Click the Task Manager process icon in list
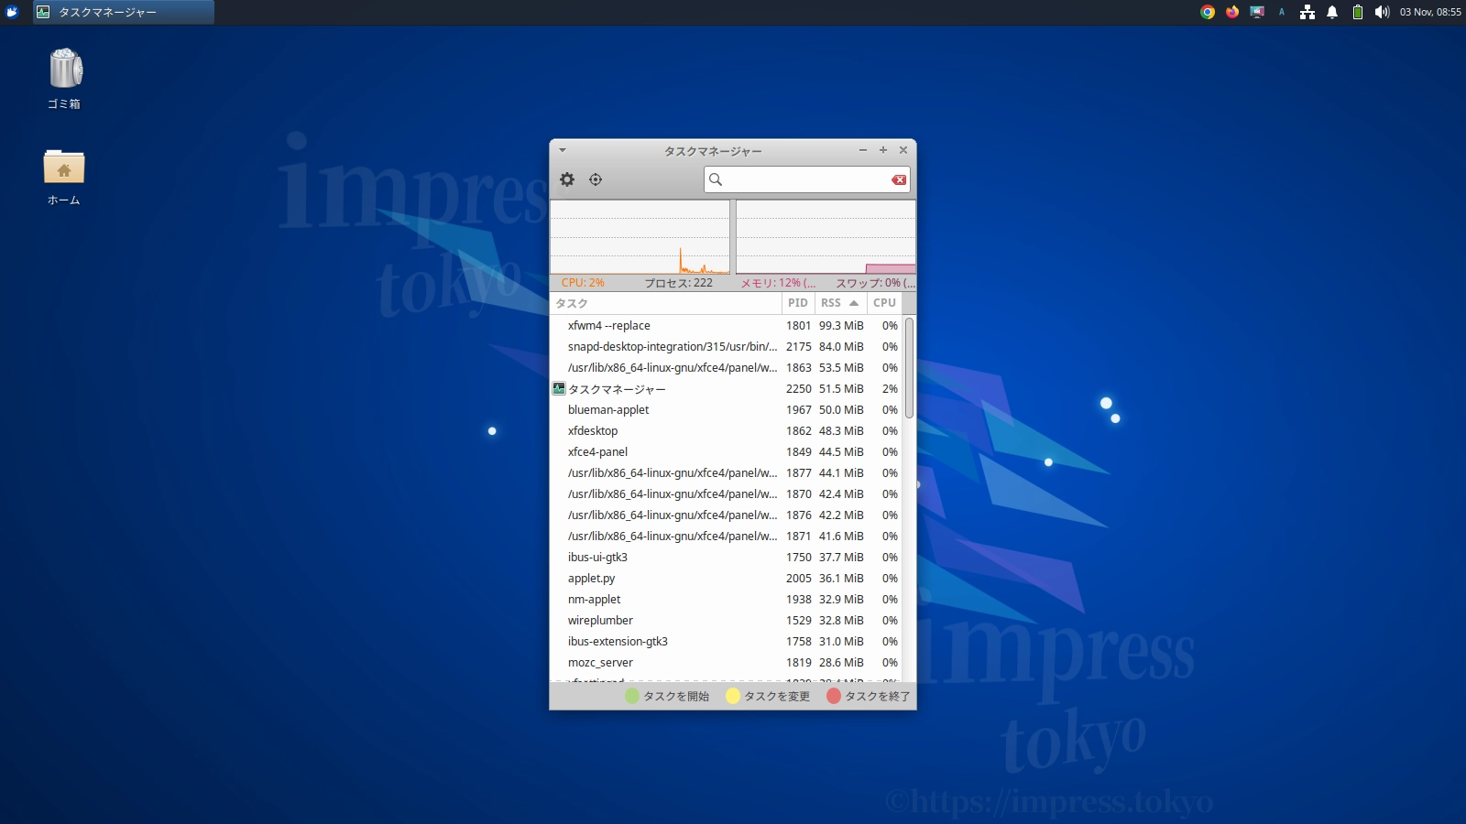1466x824 pixels. (559, 389)
